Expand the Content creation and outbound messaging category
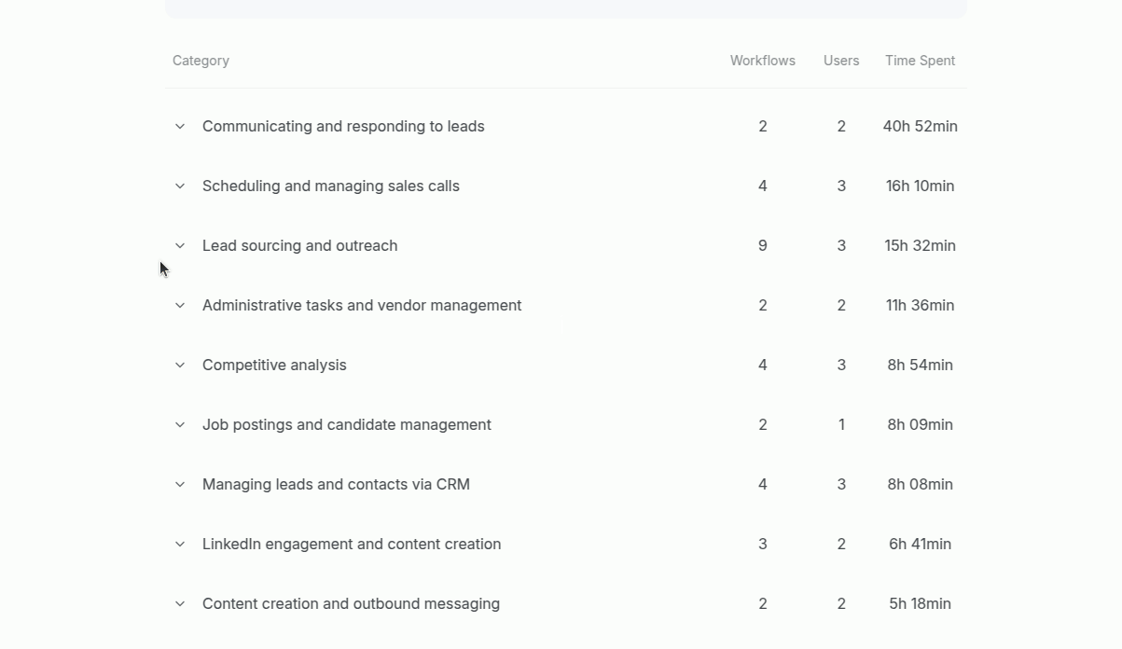The image size is (1122, 649). coord(179,603)
